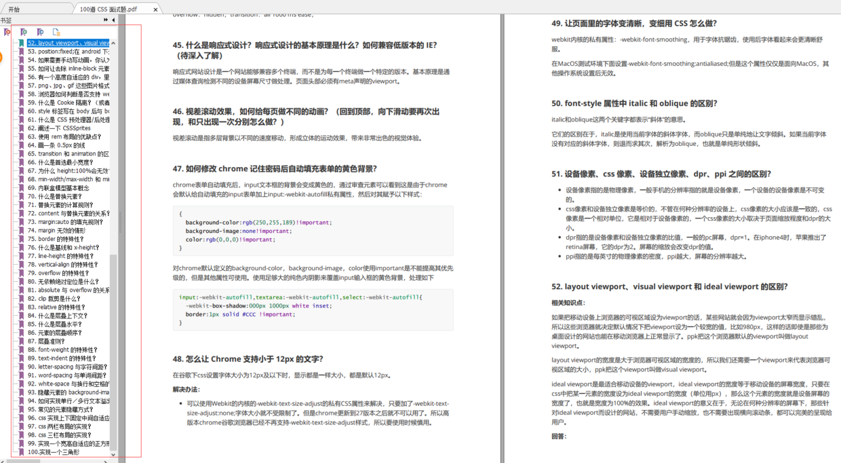Open bookmark 80. 无依赖绝对定位是什么
This screenshot has height=463, width=841.
(x=64, y=282)
